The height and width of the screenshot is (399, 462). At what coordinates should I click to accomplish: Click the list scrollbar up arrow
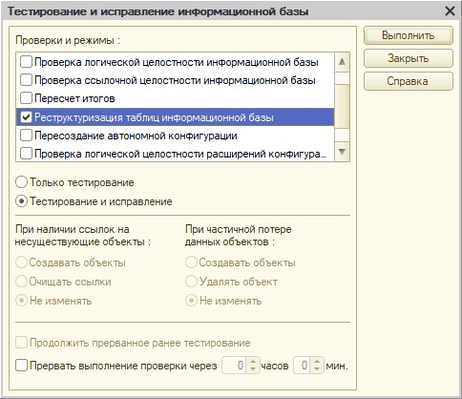(343, 62)
